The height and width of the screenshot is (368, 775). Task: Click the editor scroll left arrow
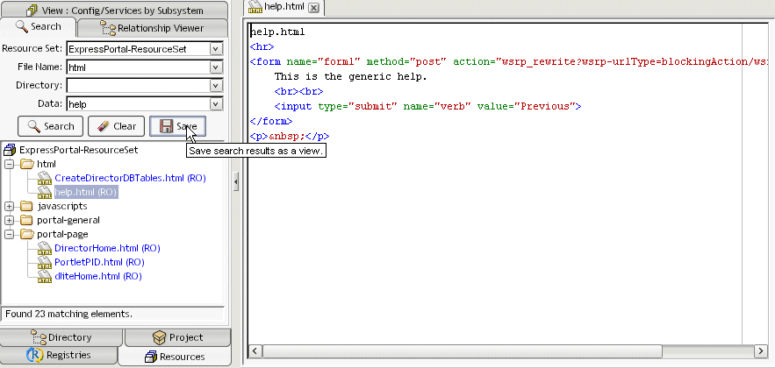(255, 351)
